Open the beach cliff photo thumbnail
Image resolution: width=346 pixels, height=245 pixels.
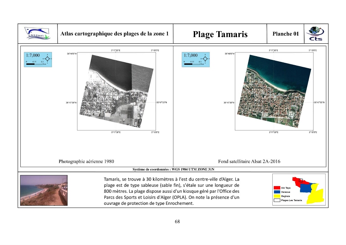tap(44, 191)
